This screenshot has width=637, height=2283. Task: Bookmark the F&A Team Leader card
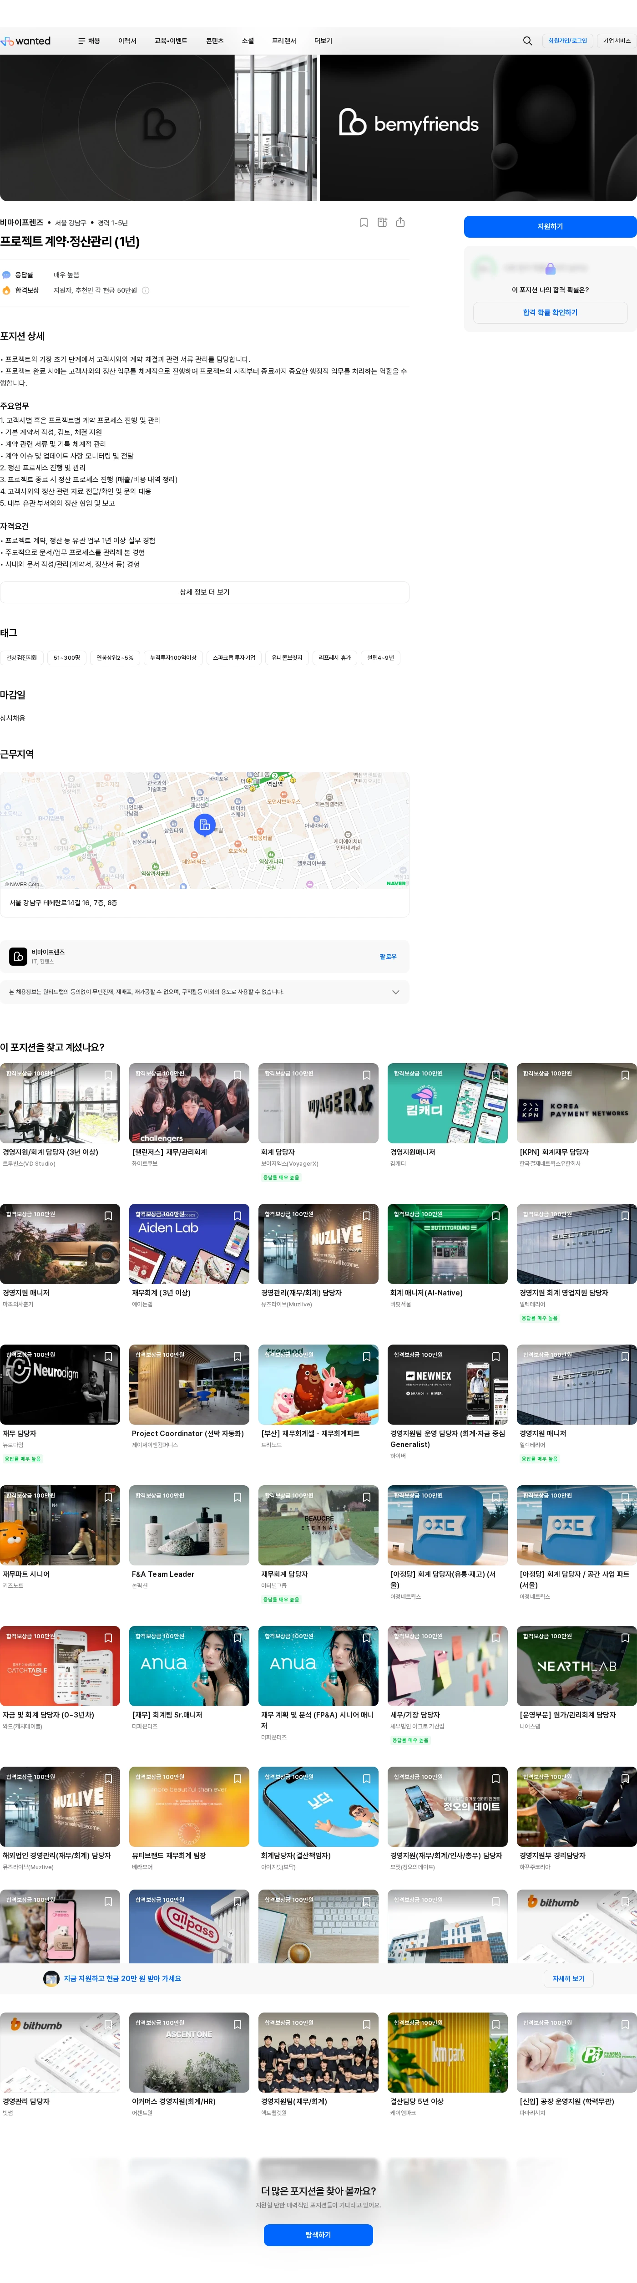point(238,1497)
